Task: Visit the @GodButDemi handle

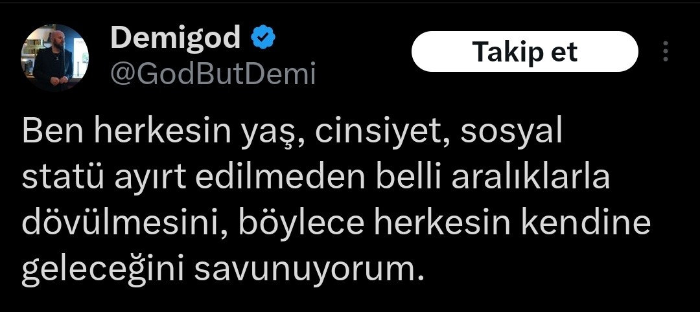Action: coord(213,74)
